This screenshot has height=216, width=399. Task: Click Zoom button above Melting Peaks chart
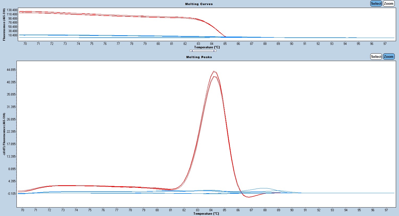coord(389,57)
